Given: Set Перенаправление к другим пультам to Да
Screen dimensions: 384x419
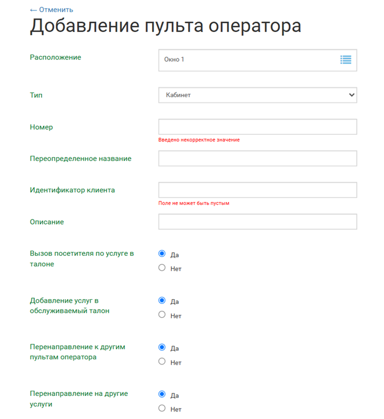Looking at the screenshot, I should tap(162, 348).
